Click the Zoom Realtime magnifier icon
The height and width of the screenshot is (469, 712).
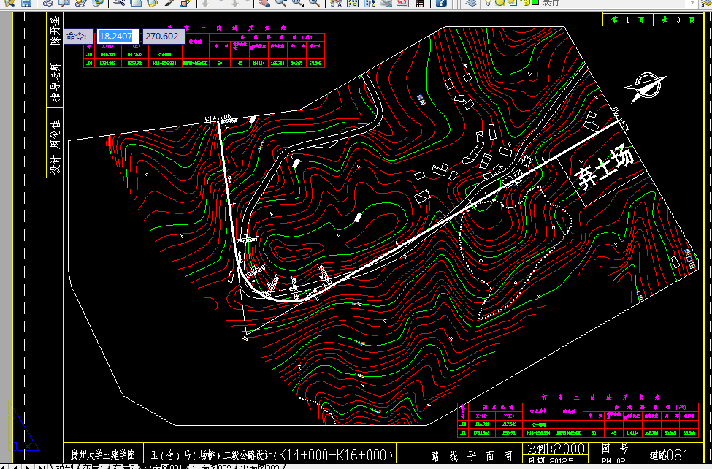click(x=281, y=3)
